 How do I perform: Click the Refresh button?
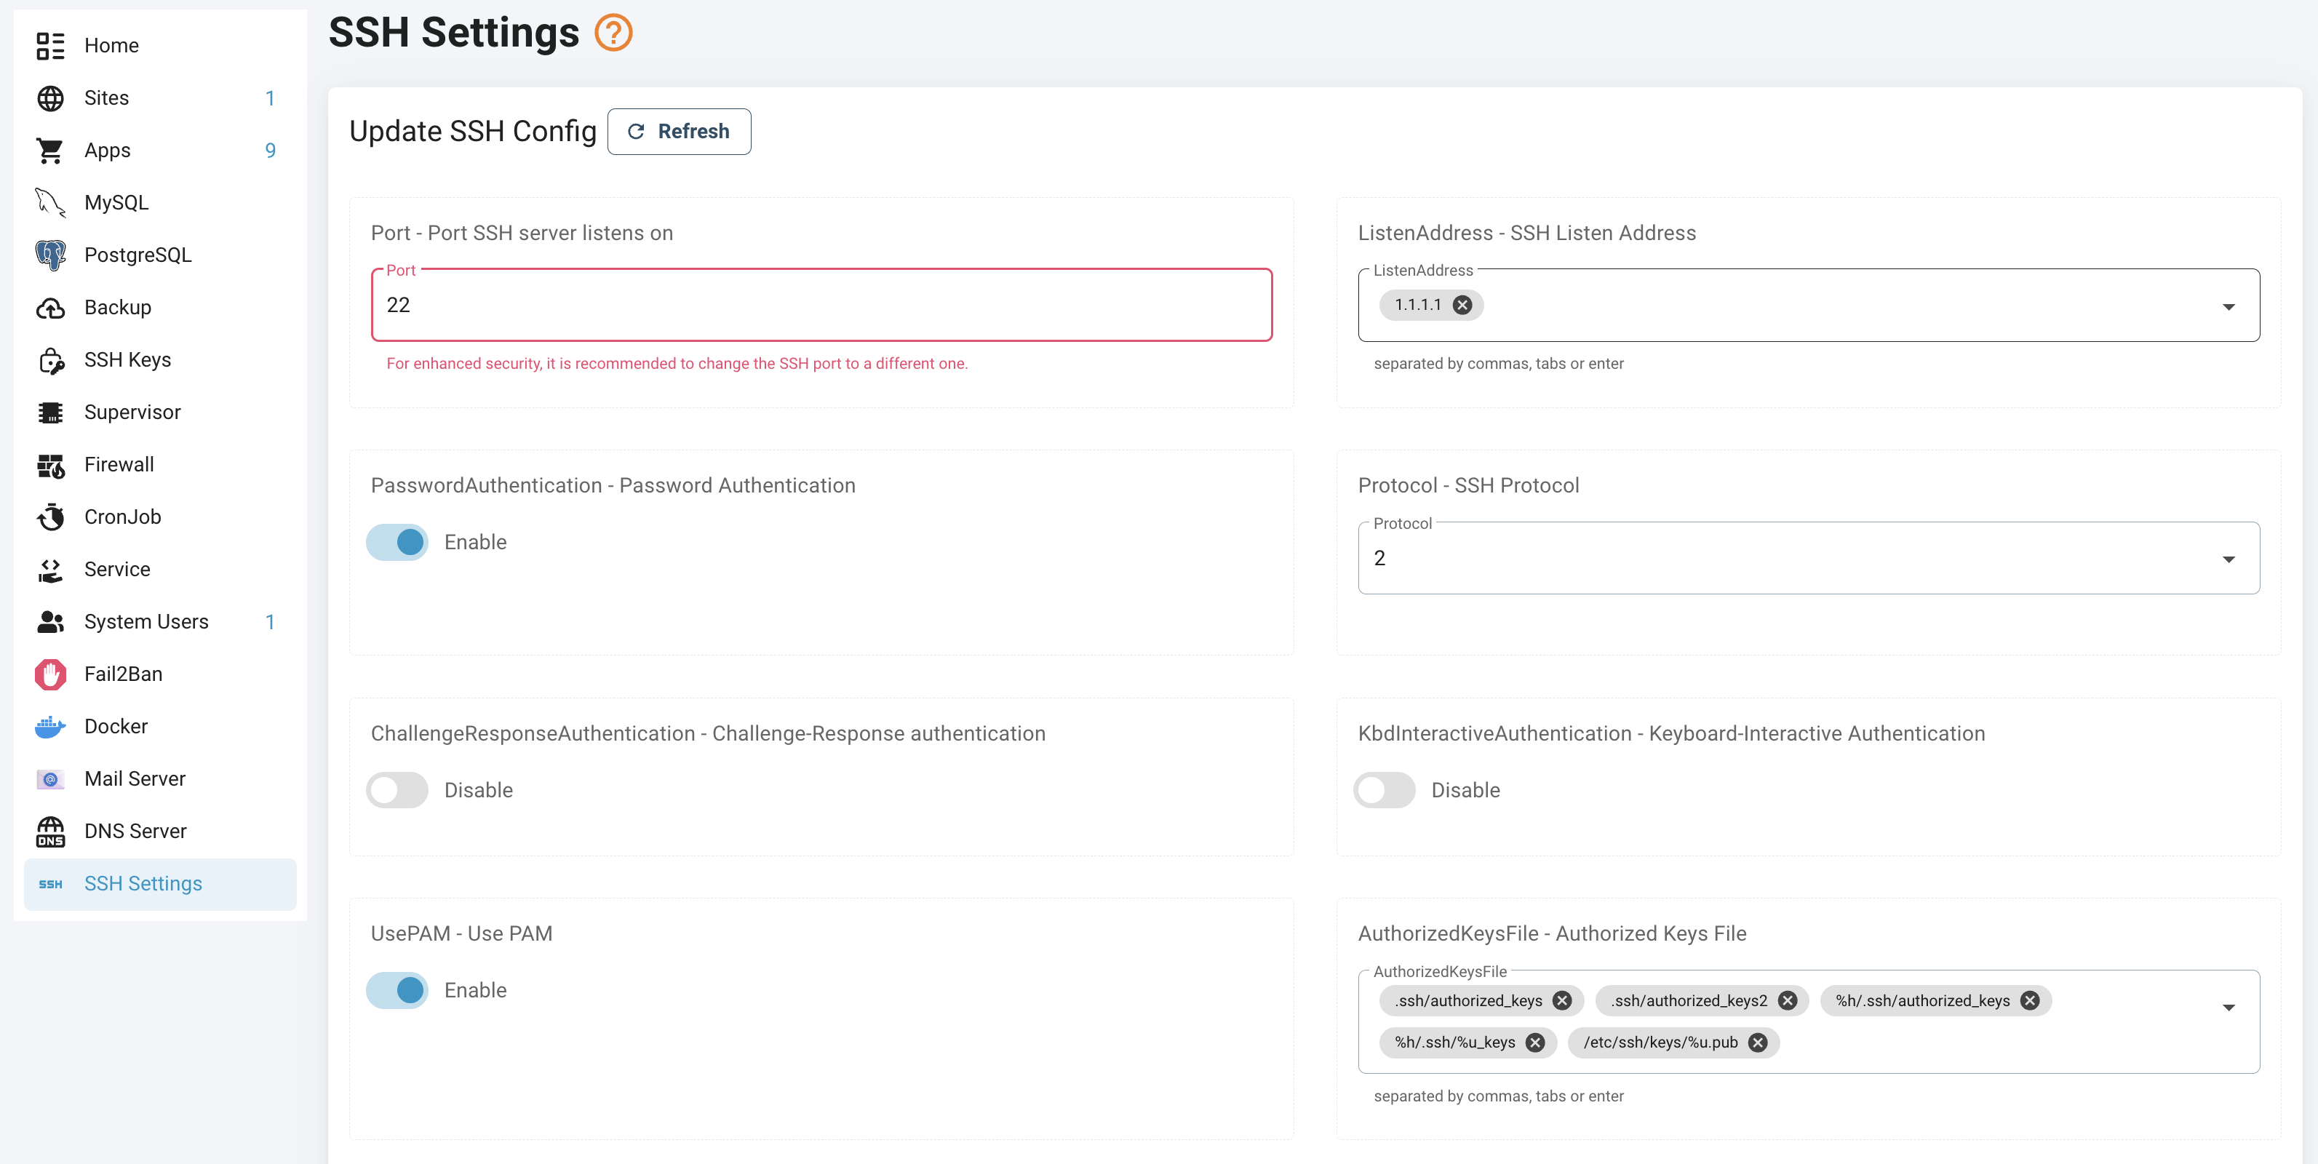coord(679,132)
